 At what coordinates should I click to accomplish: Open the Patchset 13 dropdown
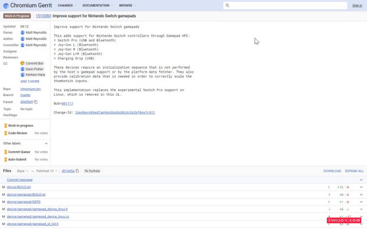click(46, 171)
